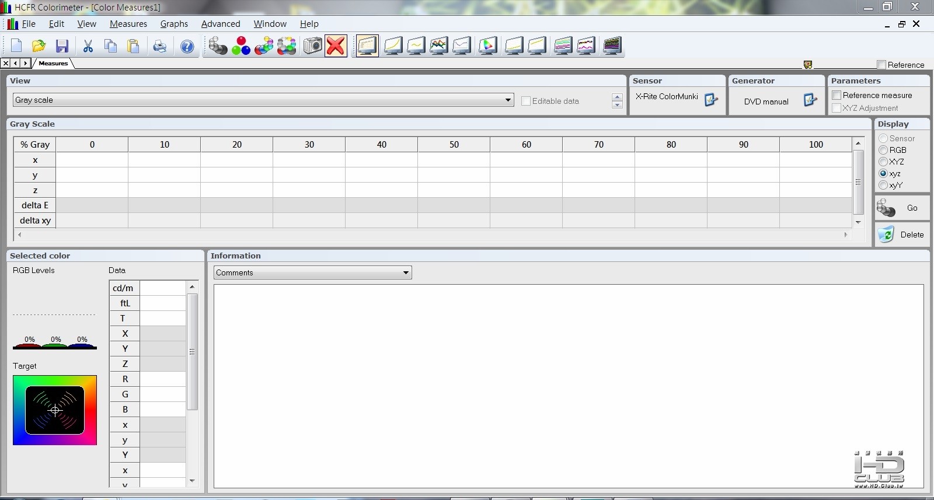
Task: Open the Comments information dropdown
Action: click(x=312, y=272)
